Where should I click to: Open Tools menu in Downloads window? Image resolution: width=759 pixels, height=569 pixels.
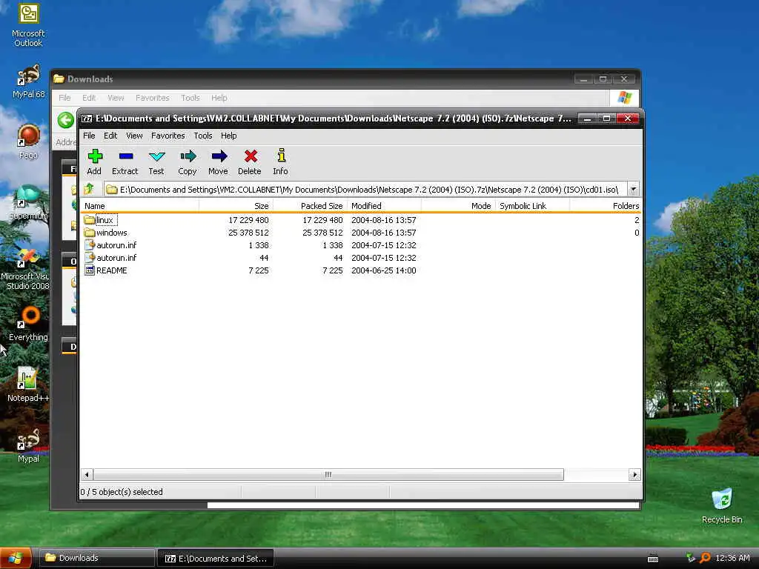coord(190,98)
